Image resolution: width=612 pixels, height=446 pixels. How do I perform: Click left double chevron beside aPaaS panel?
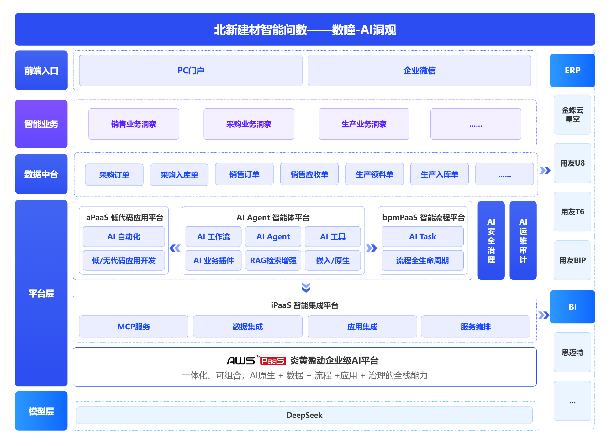[x=175, y=248]
